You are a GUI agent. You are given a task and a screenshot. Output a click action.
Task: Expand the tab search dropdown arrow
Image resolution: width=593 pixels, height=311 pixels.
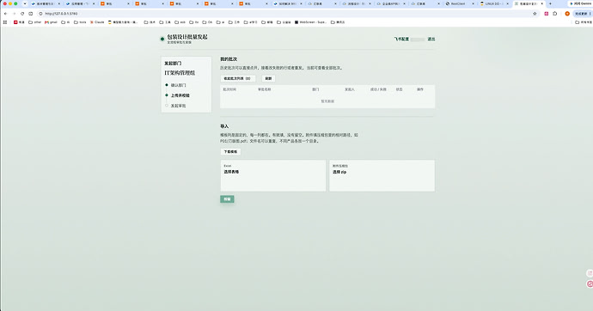click(25, 3)
